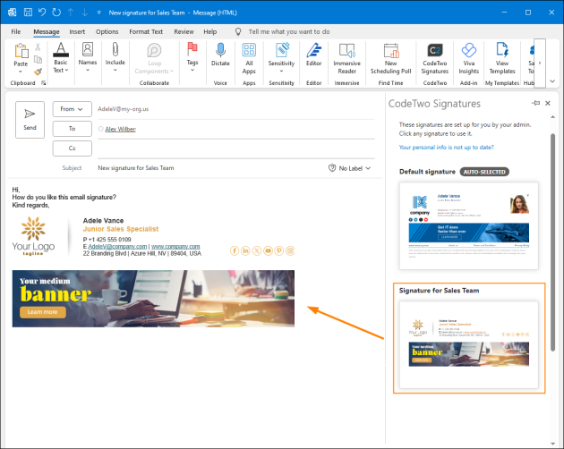This screenshot has width=564, height=449.
Task: Open Loop Components dropdown
Action: tap(154, 59)
